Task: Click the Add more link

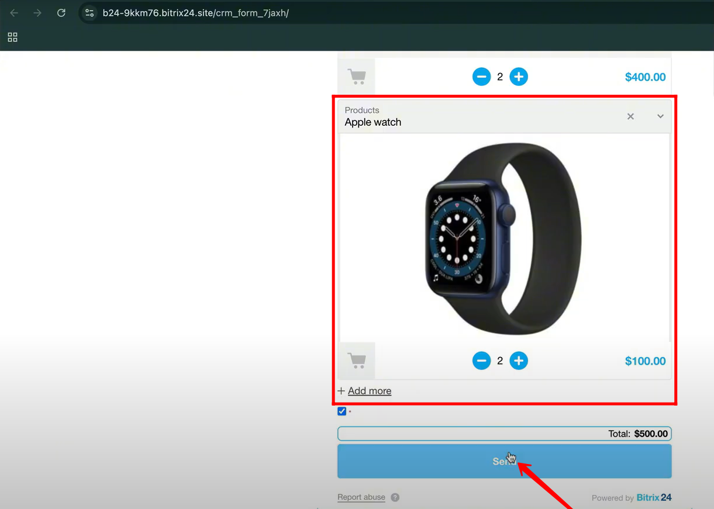Action: [x=369, y=391]
